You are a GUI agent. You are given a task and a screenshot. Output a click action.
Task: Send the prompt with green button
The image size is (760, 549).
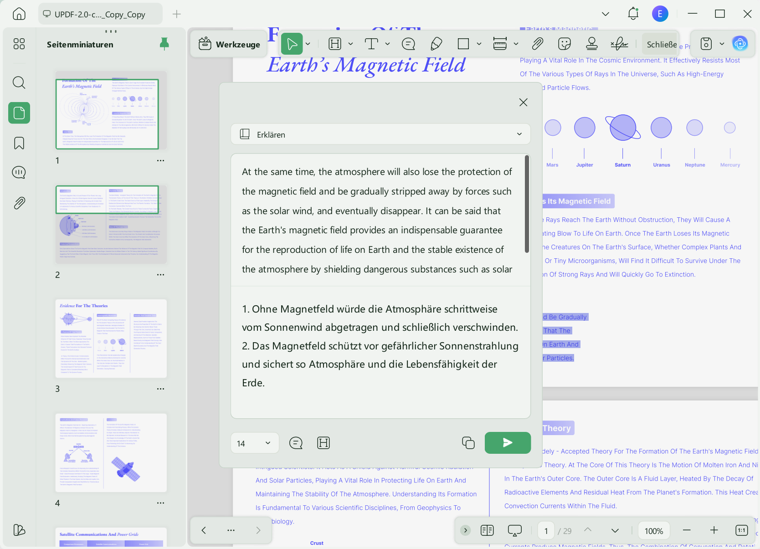coord(508,443)
